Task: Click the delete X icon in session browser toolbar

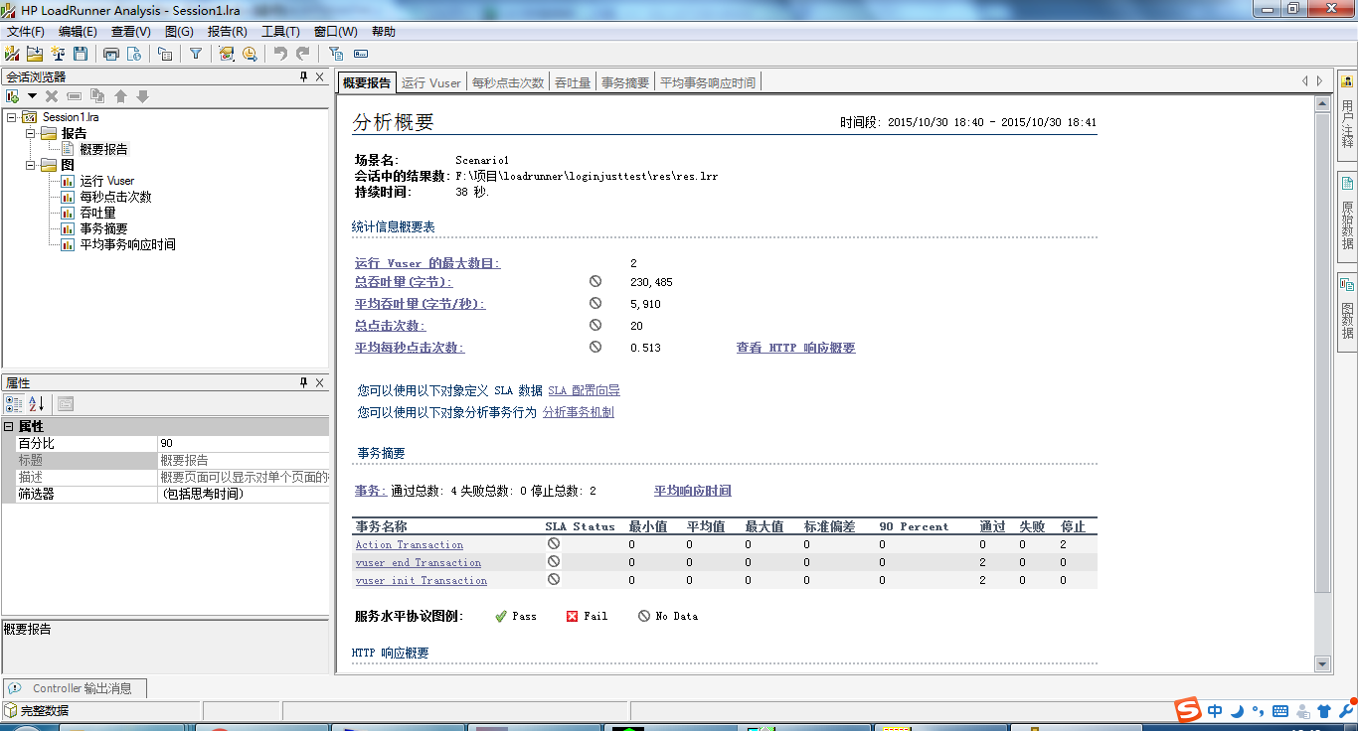Action: click(52, 96)
